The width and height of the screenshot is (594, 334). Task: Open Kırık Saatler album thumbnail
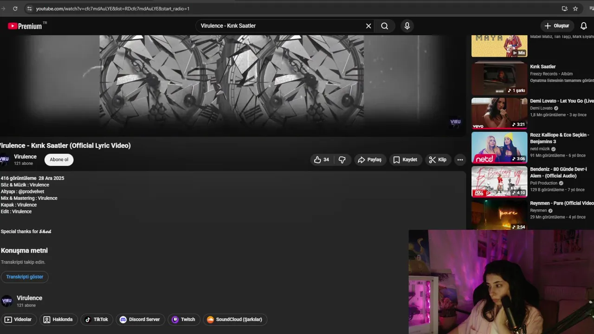(499, 79)
